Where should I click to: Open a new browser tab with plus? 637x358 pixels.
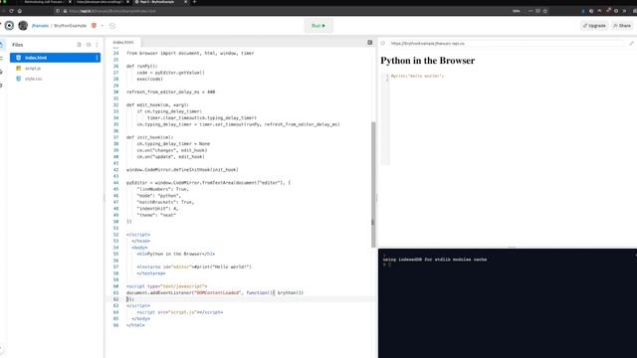[194, 2]
